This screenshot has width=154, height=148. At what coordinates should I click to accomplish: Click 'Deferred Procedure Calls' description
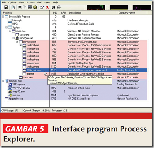pyautogui.click(x=80, y=24)
